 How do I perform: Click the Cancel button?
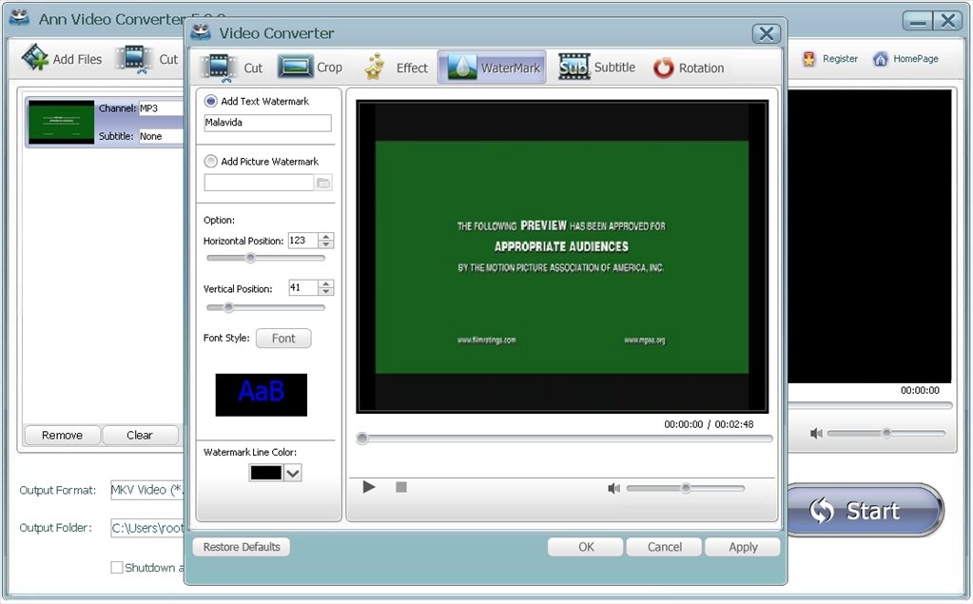point(665,547)
